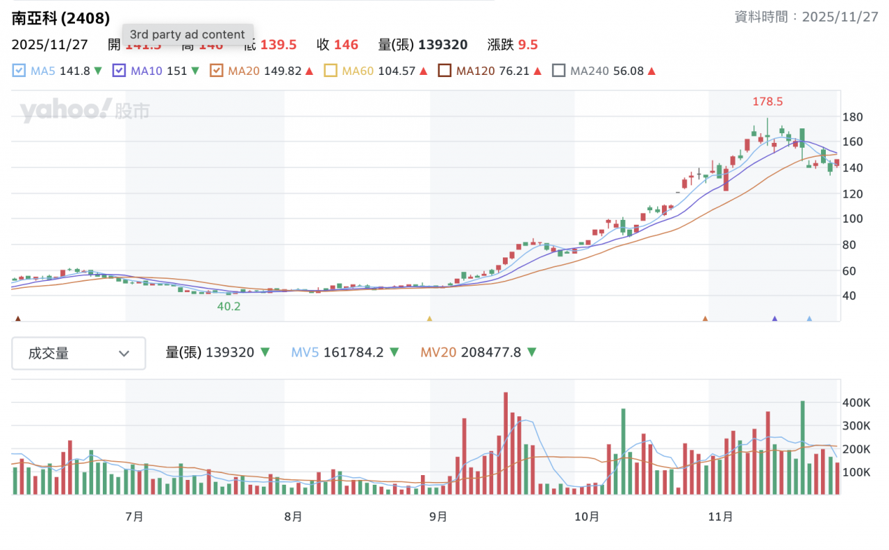Uncheck the MA5 moving average checkbox
Screen dimensions: 889x550
pyautogui.click(x=19, y=71)
